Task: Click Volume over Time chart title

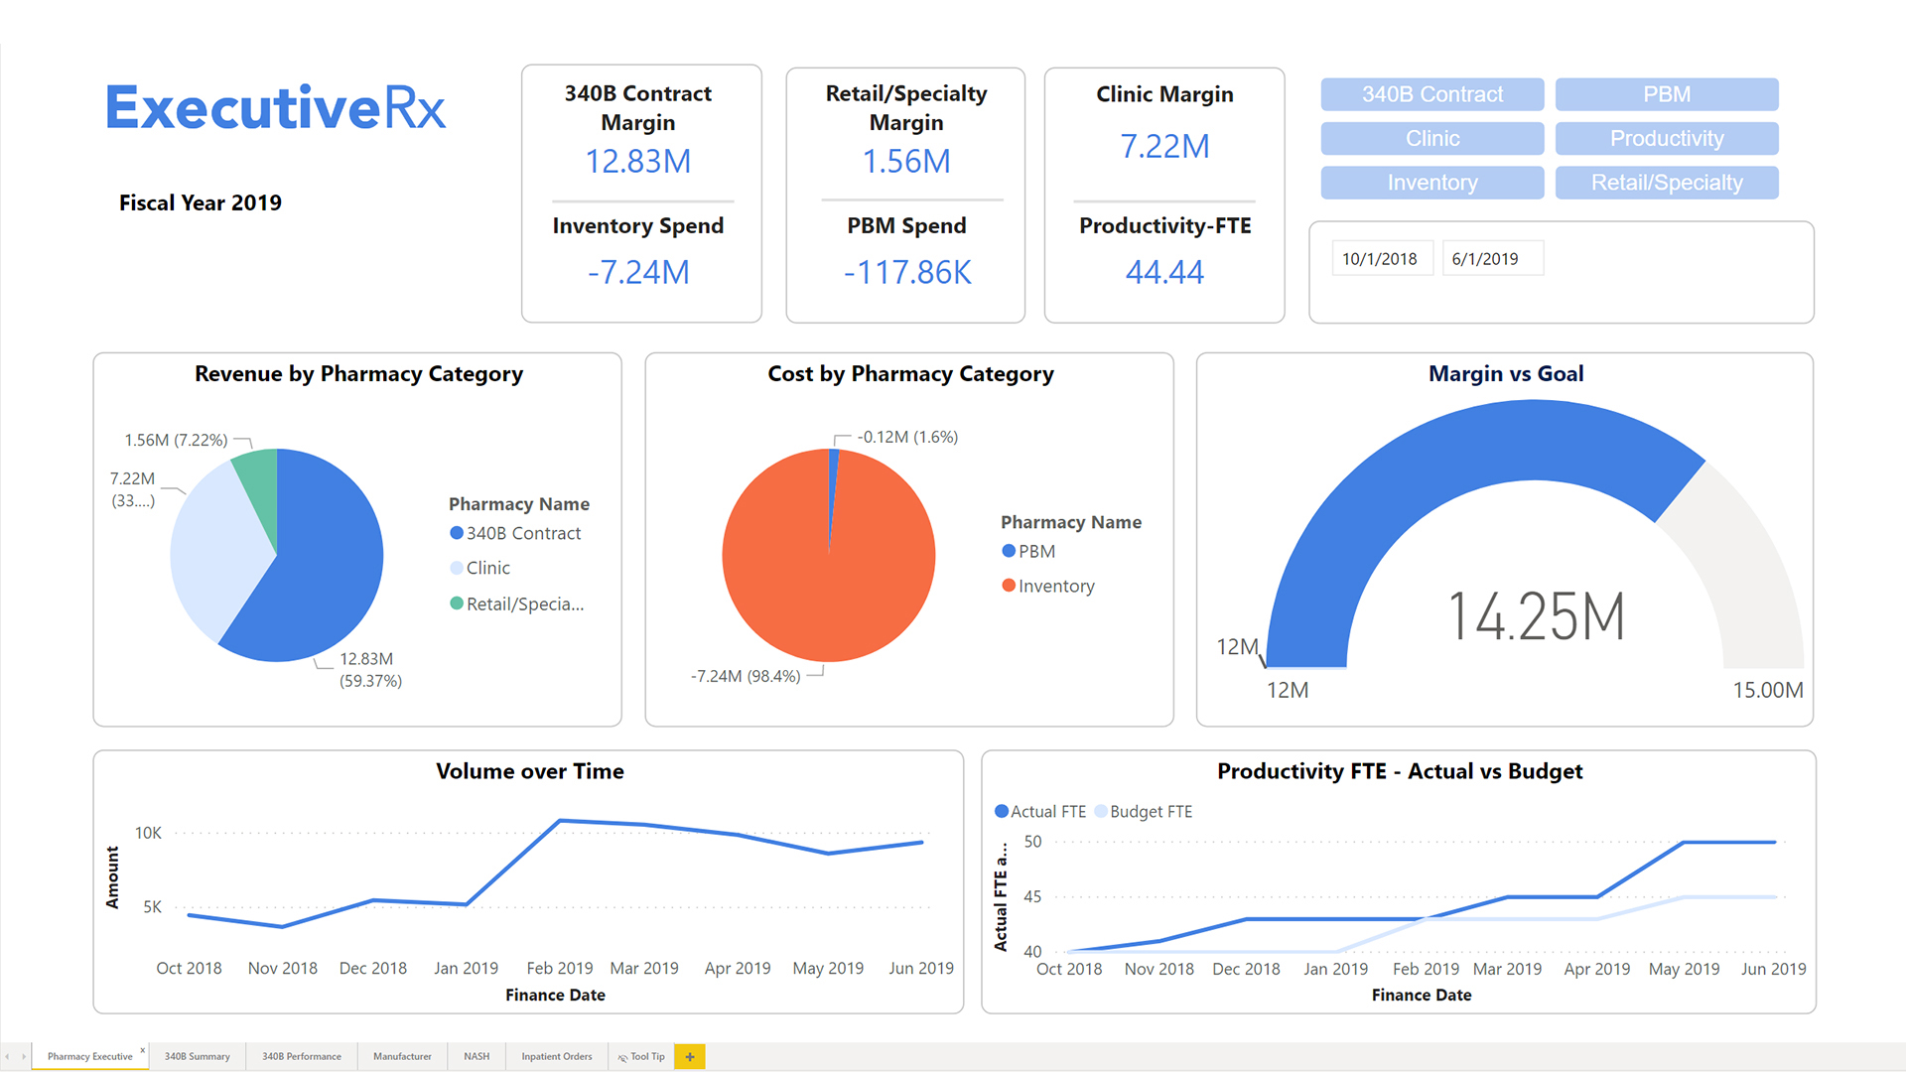Action: pos(530,771)
